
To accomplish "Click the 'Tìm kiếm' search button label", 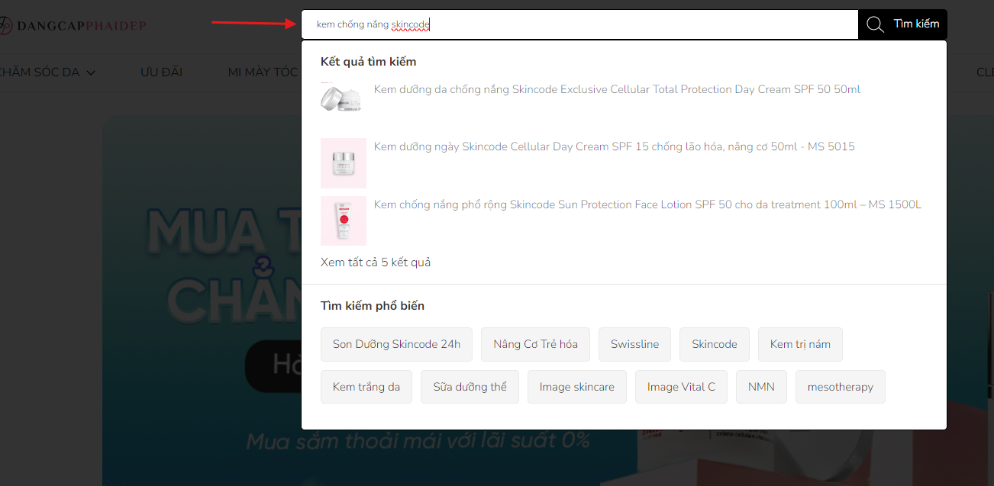I will pyautogui.click(x=916, y=24).
